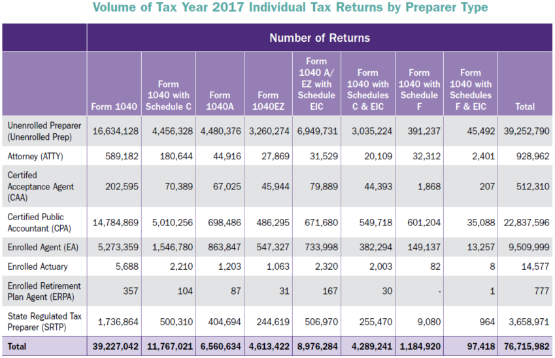Select the Certified Acceptance Agent total 512,310
The width and height of the screenshot is (555, 358).
[x=532, y=186]
